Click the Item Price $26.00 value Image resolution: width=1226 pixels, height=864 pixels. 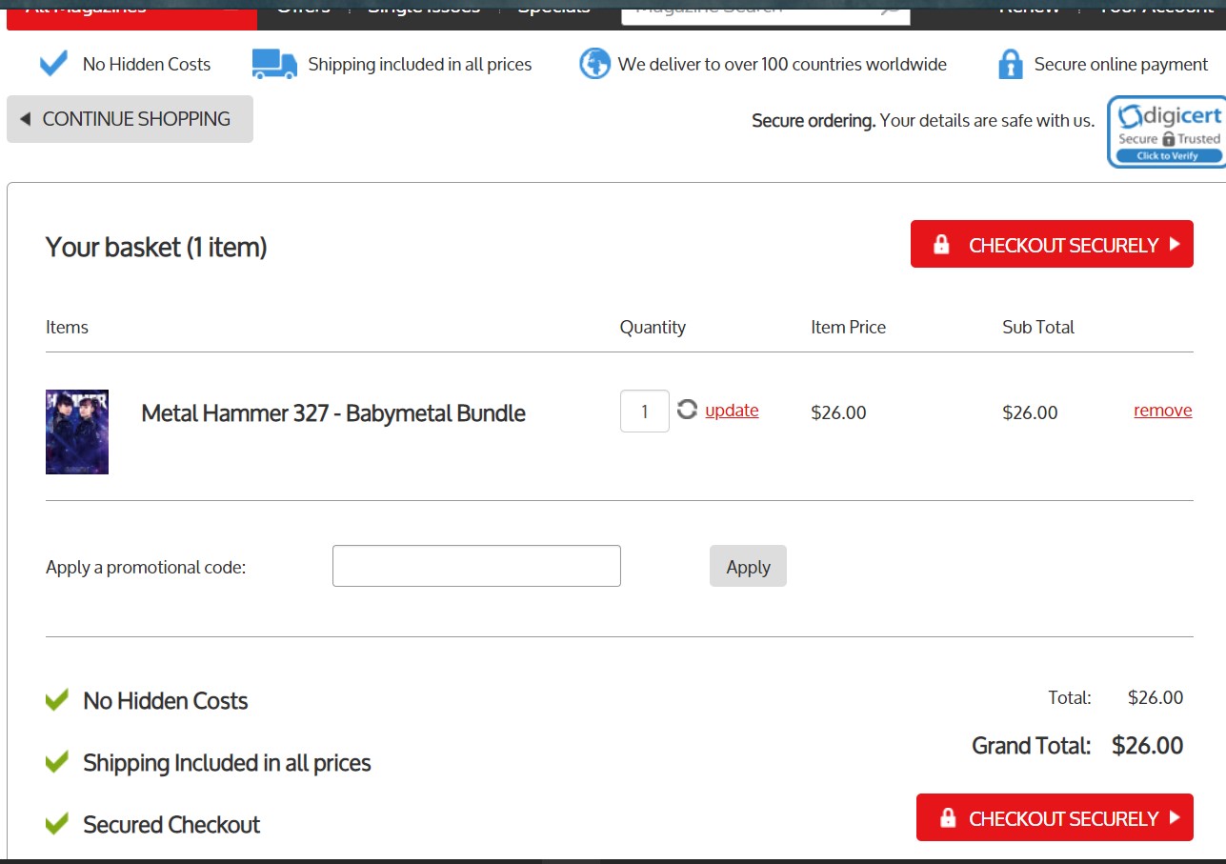838,412
